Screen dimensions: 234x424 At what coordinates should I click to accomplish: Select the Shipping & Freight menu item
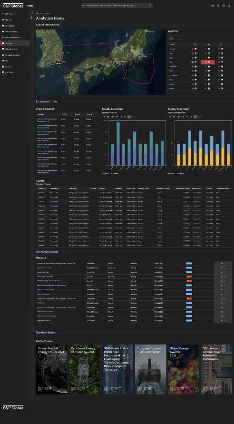[x=12, y=55]
